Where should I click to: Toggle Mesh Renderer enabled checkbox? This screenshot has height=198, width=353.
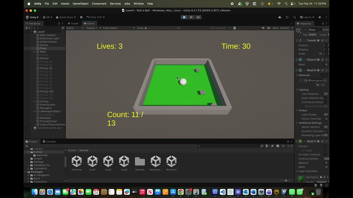(304, 70)
